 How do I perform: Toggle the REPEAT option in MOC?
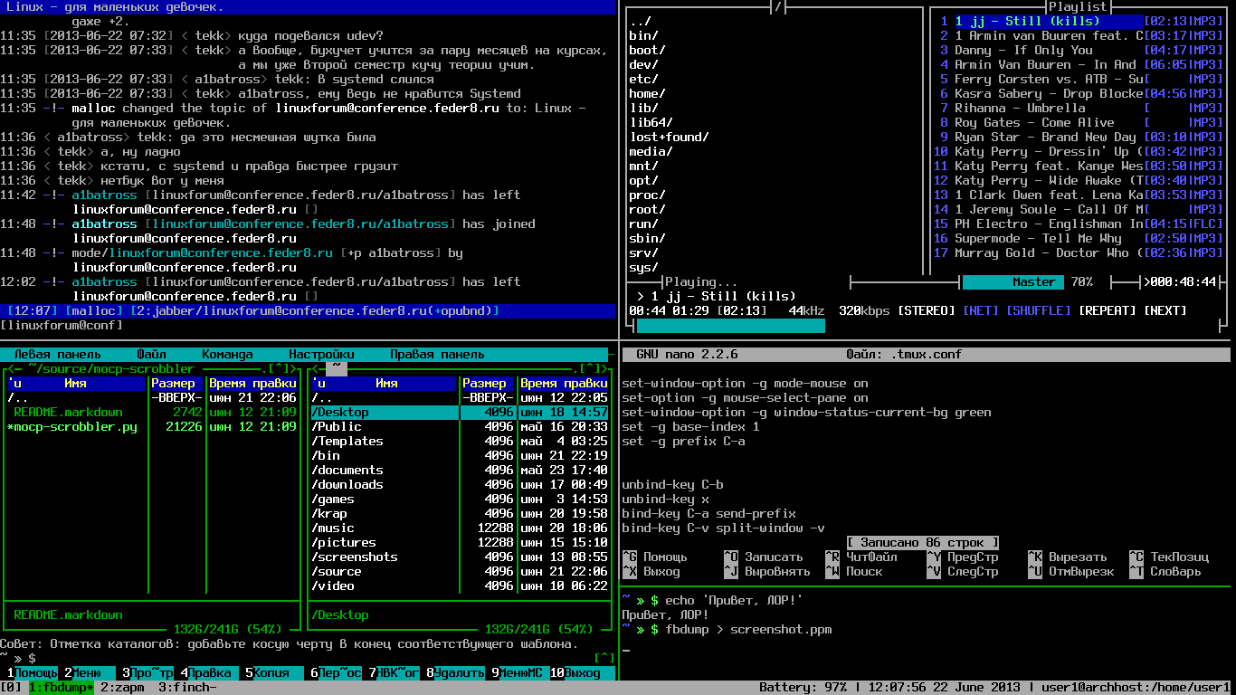[1108, 310]
